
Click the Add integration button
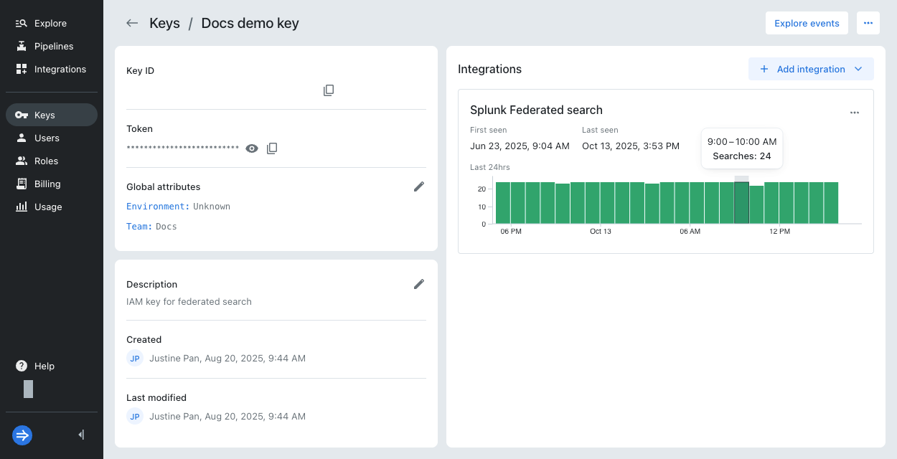[x=803, y=69]
